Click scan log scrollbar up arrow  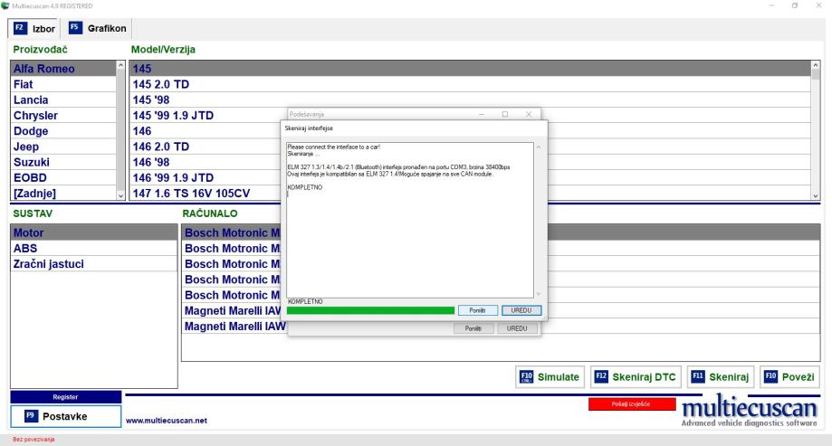pos(539,147)
